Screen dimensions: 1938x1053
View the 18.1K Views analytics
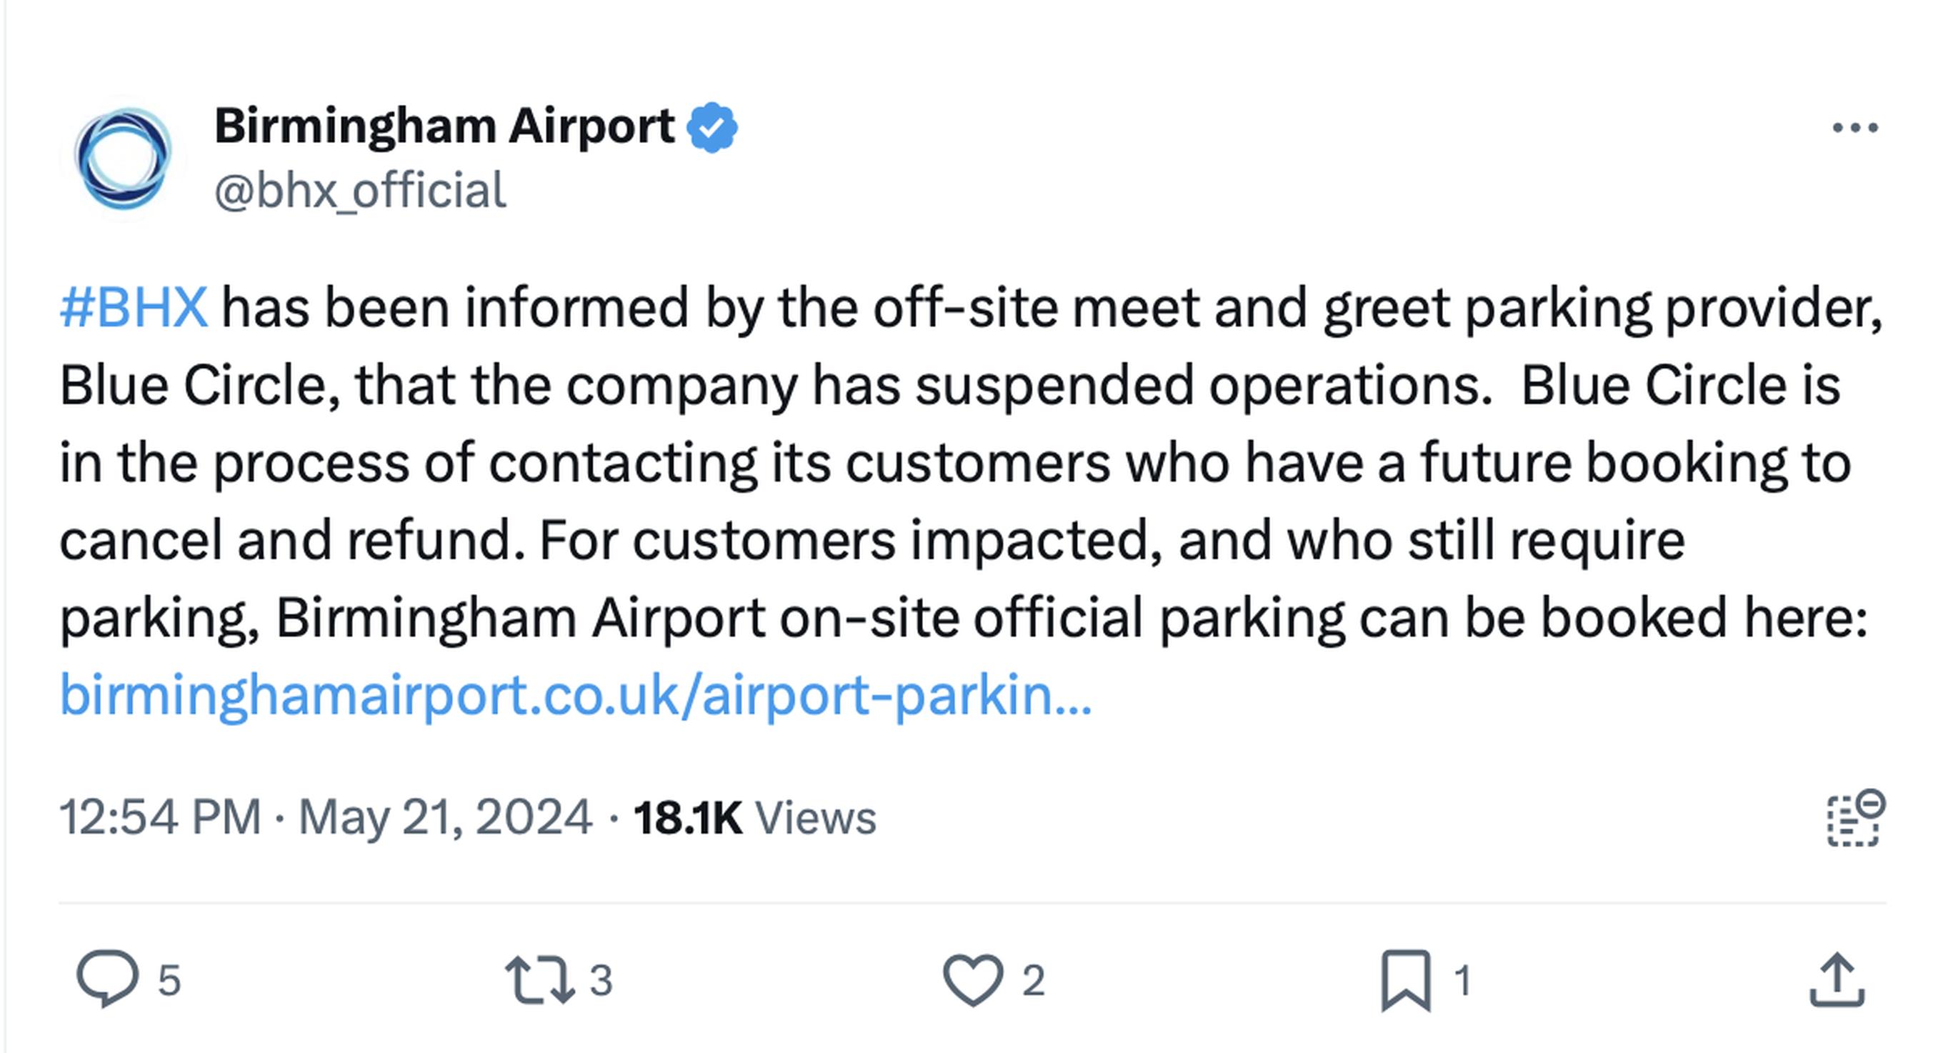tap(754, 817)
